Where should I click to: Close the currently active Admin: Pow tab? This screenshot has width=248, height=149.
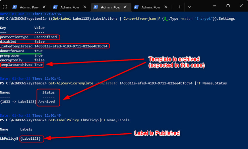pyautogui.click(x=125, y=7)
